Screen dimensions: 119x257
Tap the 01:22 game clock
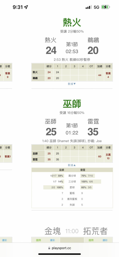pyautogui.click(x=72, y=133)
